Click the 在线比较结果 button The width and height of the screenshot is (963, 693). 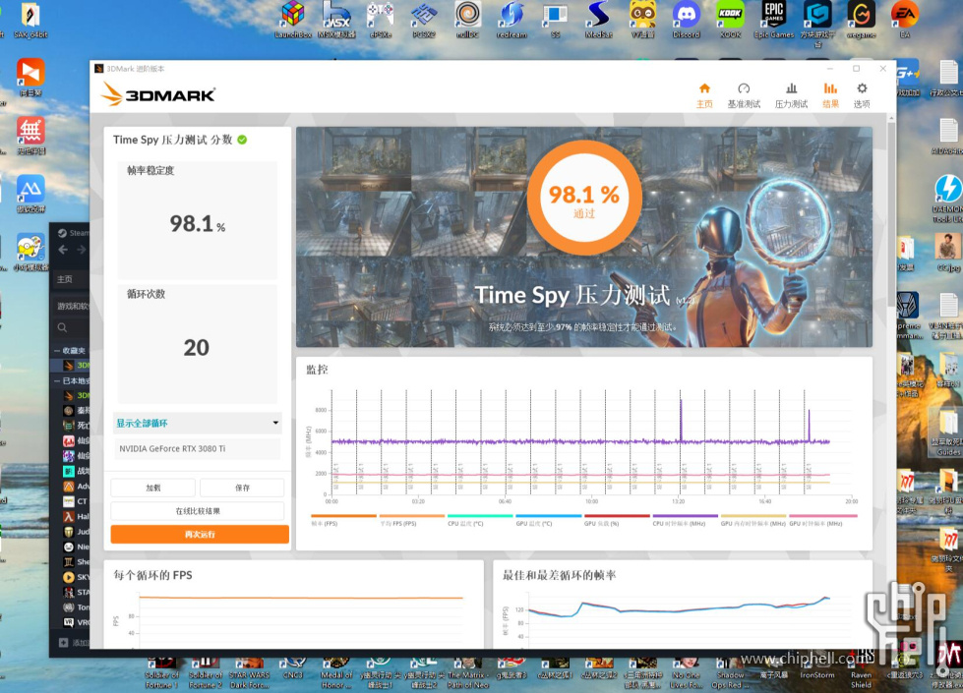[197, 511]
